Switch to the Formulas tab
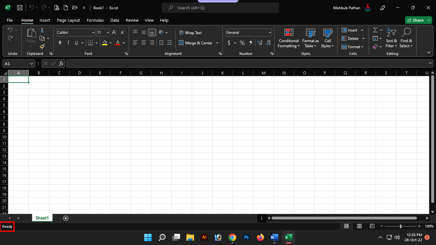Image resolution: width=436 pixels, height=245 pixels. click(95, 20)
